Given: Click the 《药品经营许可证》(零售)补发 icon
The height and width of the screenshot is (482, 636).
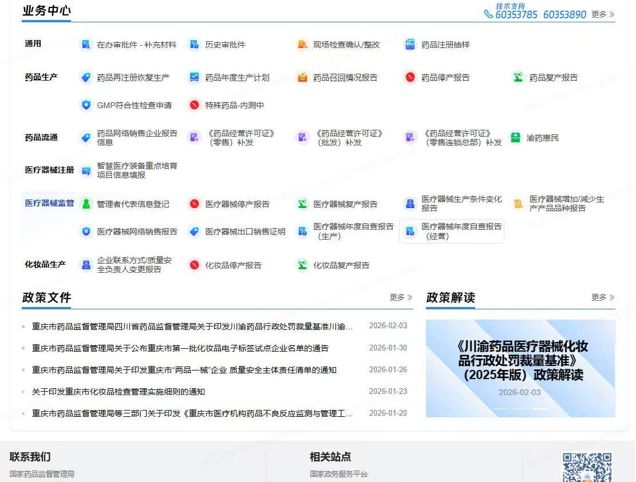Looking at the screenshot, I should [x=194, y=138].
